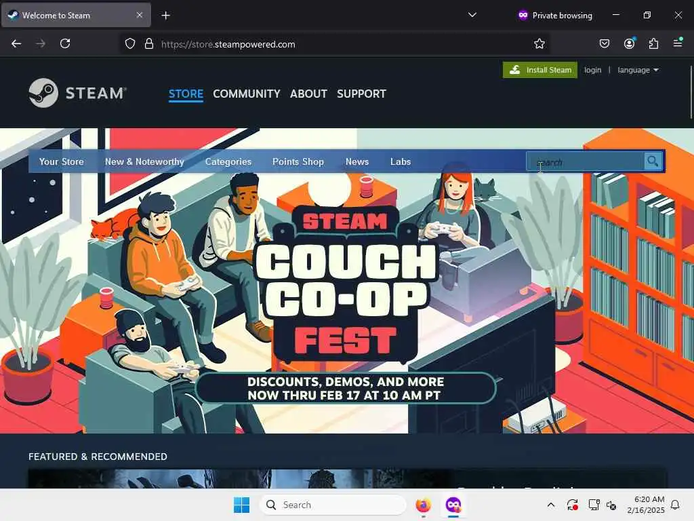The image size is (694, 521).
Task: Click the page vertical scrollbar
Action: tap(691, 92)
